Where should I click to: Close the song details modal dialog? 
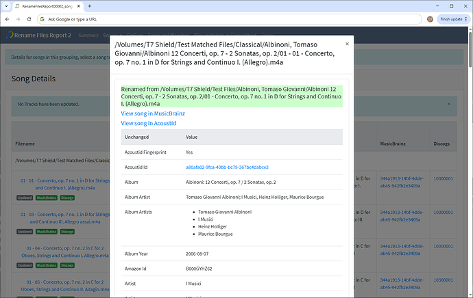(347, 43)
